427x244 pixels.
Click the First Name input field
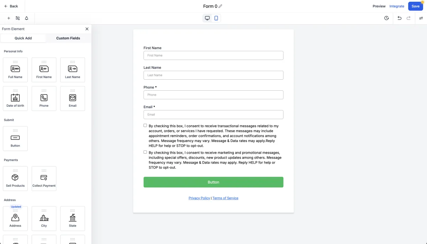[213, 55]
